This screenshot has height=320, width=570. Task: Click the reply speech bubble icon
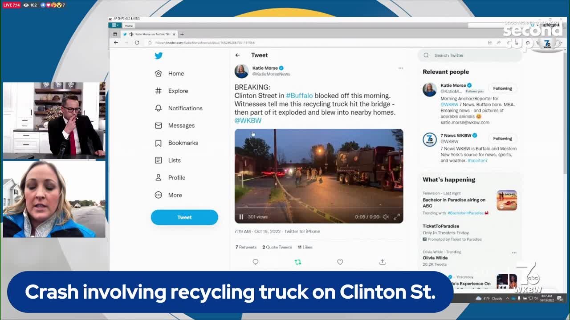pos(256,262)
